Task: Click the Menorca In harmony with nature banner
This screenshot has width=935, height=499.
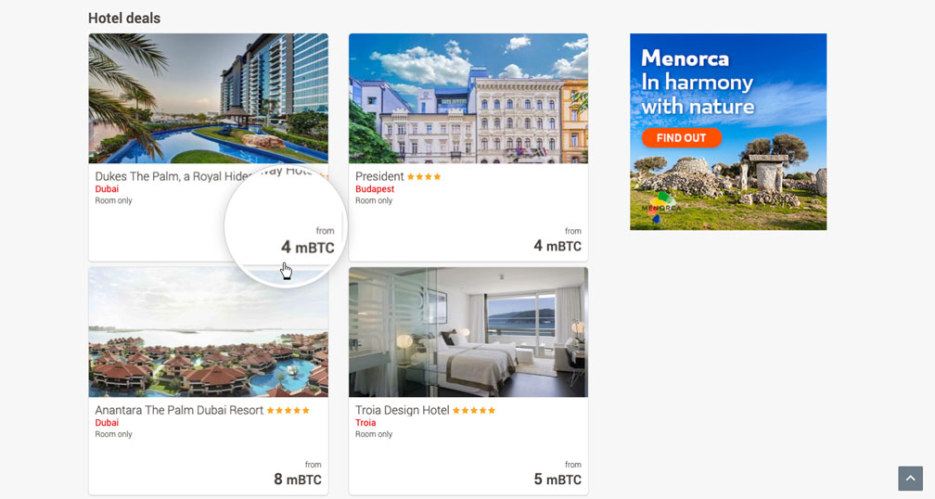Action: tap(728, 132)
